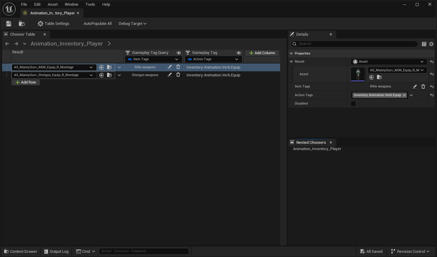Enable the Disabled checkbox in Details
This screenshot has height=257, width=437.
tap(353, 103)
